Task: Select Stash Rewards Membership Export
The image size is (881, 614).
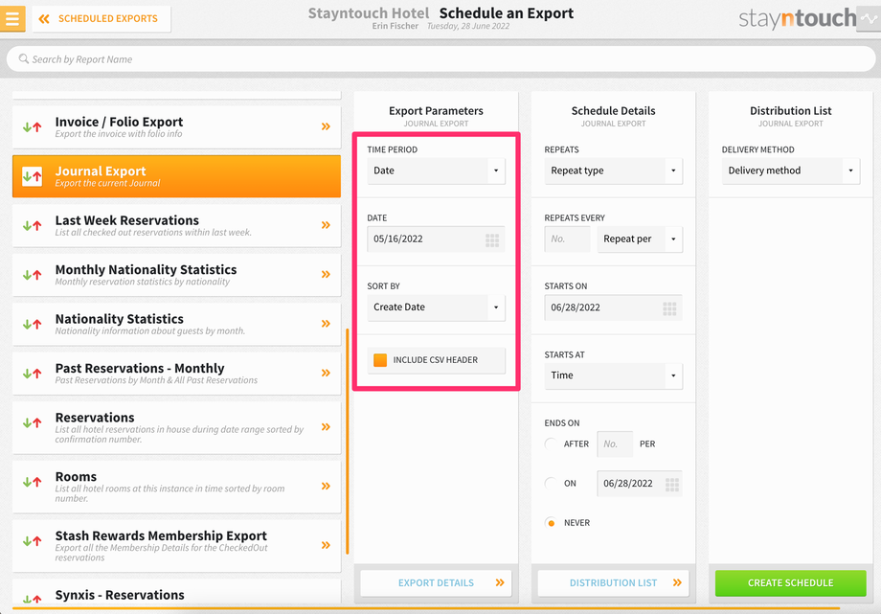Action: [x=176, y=546]
